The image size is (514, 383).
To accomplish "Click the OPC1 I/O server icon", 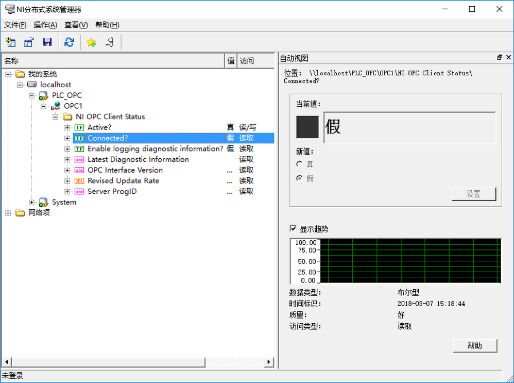I will (x=56, y=106).
